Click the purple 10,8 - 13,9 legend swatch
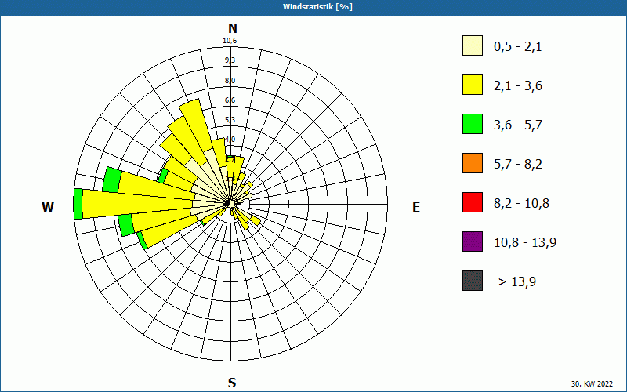 [473, 241]
